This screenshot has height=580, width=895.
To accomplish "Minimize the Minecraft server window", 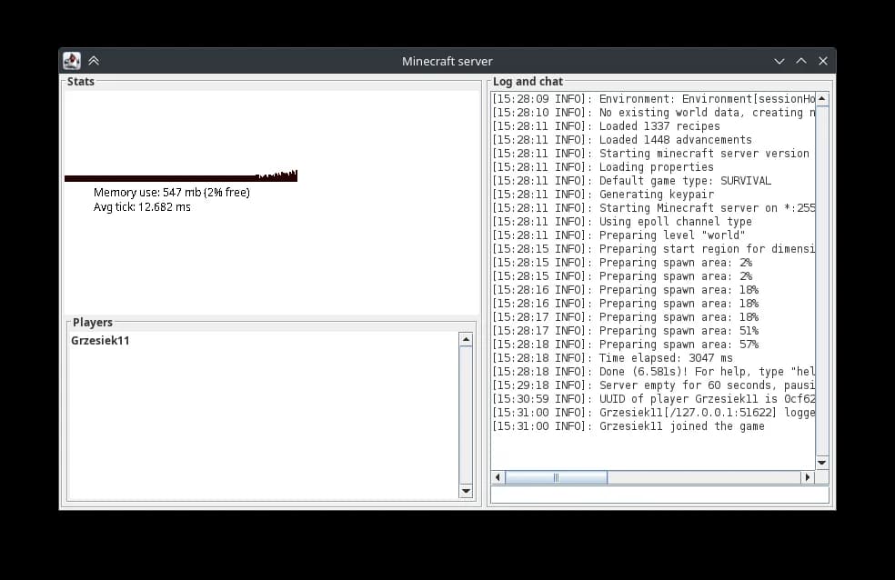I will (x=779, y=61).
